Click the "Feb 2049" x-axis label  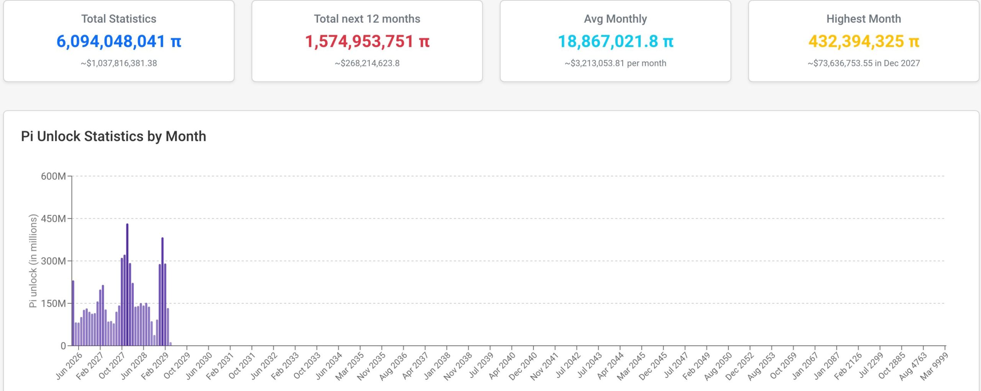(697, 366)
